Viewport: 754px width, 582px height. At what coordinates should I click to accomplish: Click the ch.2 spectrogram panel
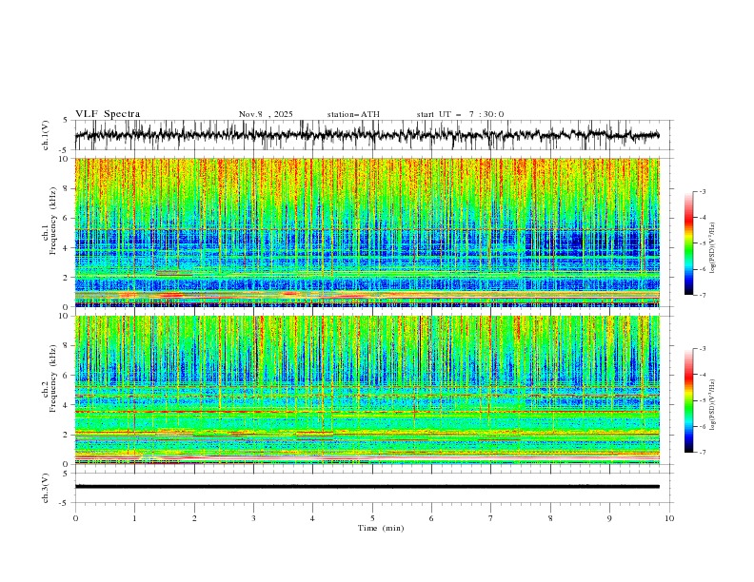point(367,390)
